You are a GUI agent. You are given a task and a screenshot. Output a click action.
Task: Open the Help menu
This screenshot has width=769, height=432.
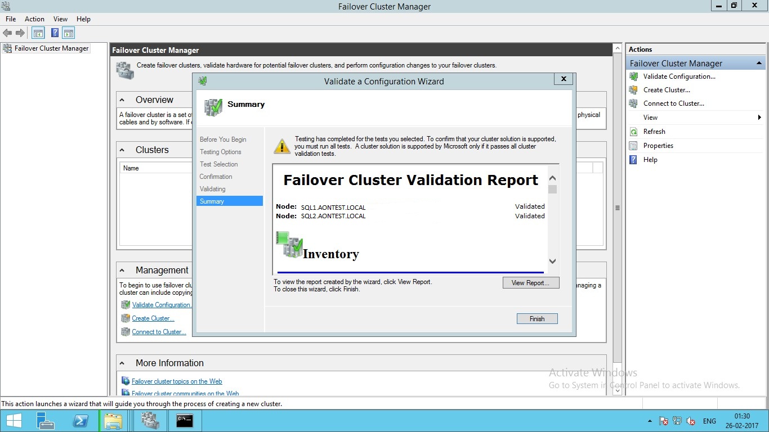click(83, 19)
